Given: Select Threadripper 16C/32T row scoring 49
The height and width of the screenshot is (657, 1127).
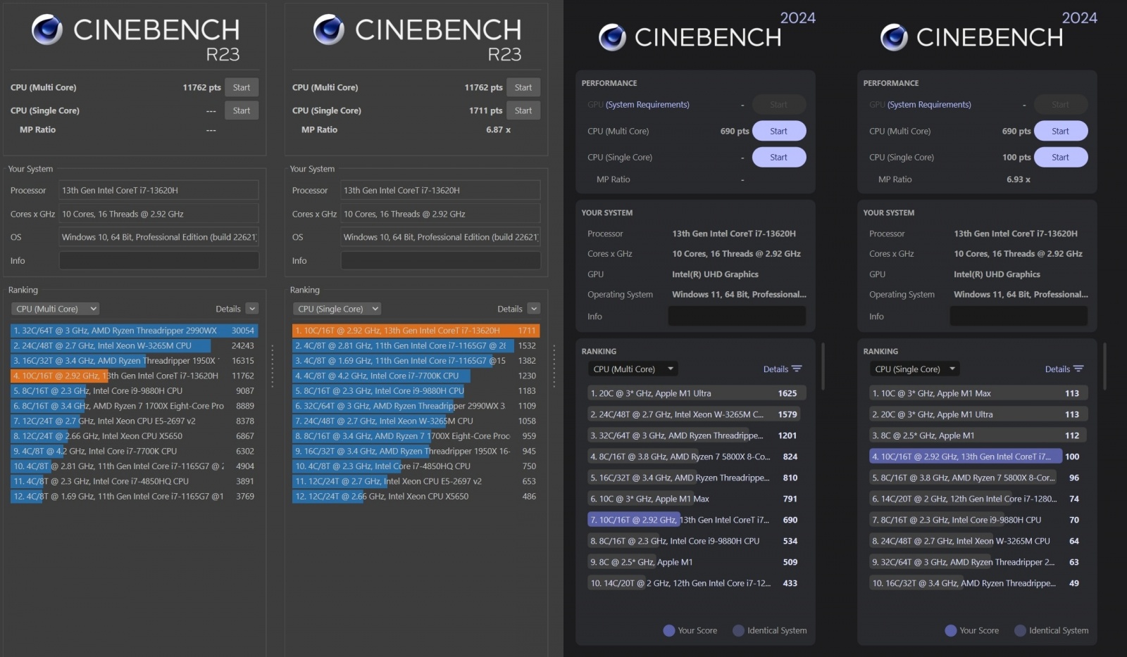Looking at the screenshot, I should tap(978, 583).
